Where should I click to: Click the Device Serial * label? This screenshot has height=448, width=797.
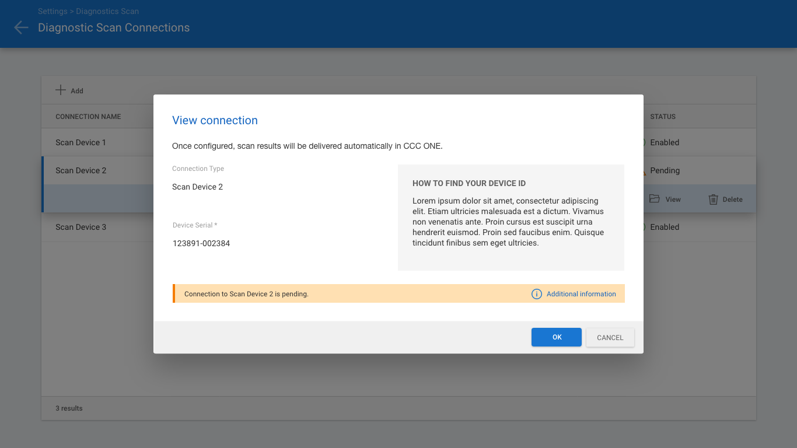195,225
